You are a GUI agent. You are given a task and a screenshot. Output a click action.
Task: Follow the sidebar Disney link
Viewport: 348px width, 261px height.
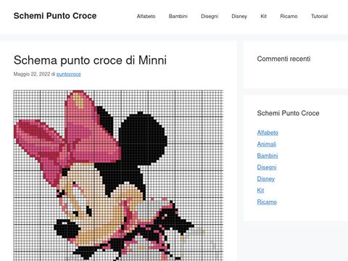point(266,179)
